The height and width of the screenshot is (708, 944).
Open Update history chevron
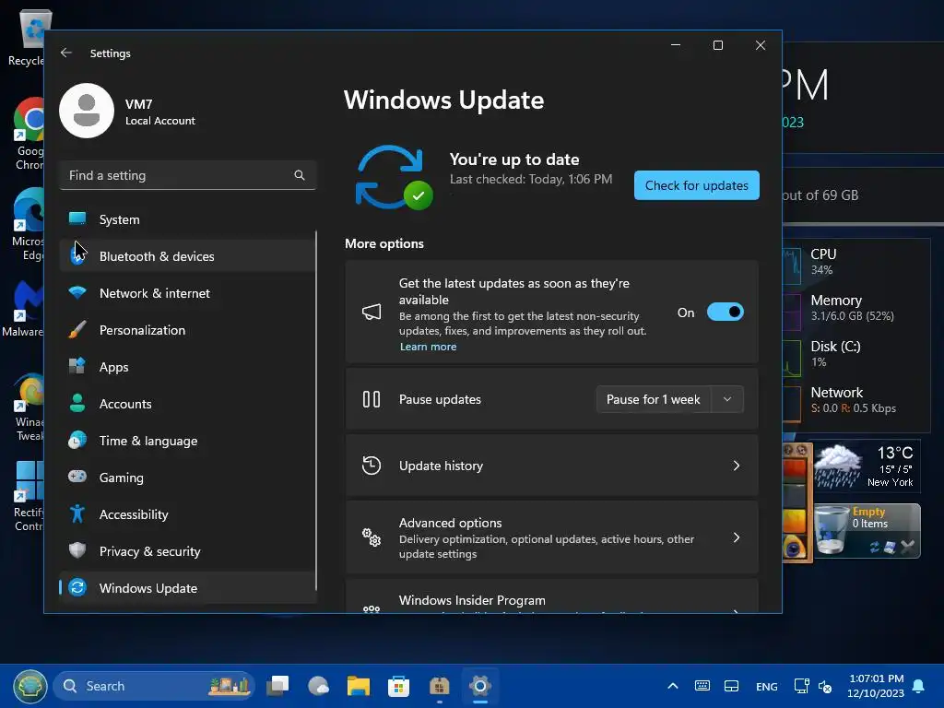[x=736, y=466]
